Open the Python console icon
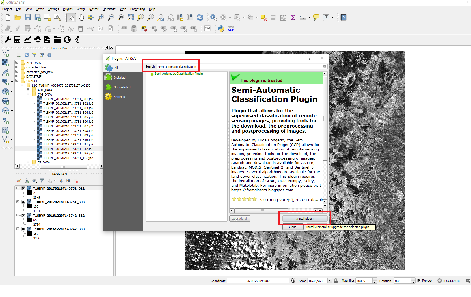Image resolution: width=471 pixels, height=297 pixels. (x=221, y=29)
